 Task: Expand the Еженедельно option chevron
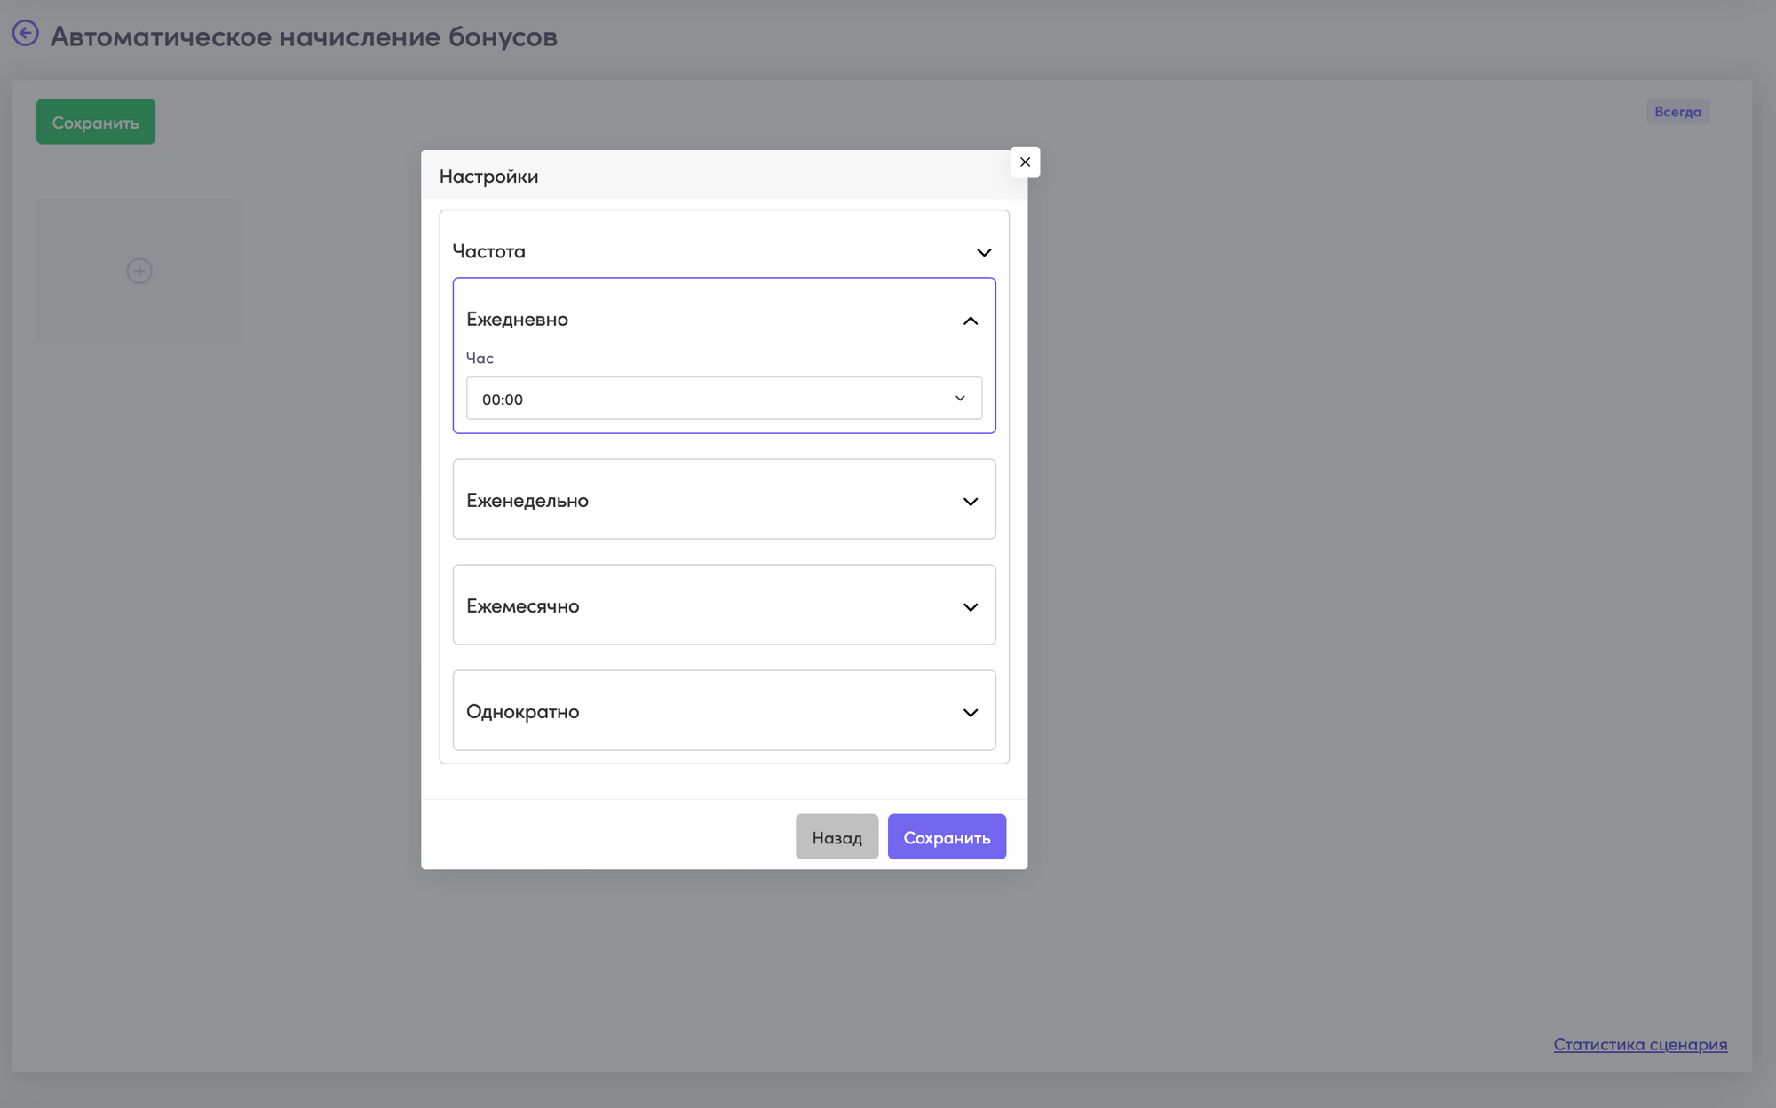point(971,502)
